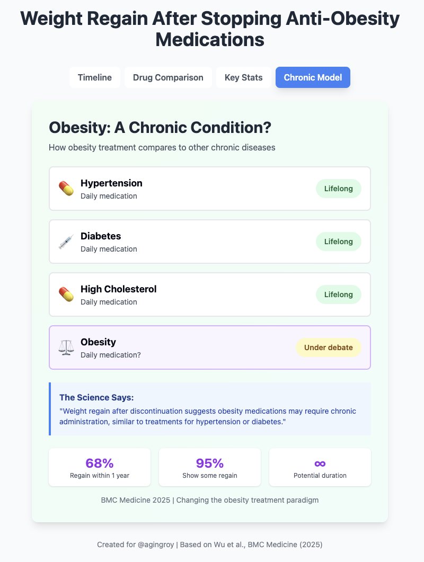
Task: Click the Lifelong badge on High Cholesterol row
Action: pyautogui.click(x=338, y=295)
